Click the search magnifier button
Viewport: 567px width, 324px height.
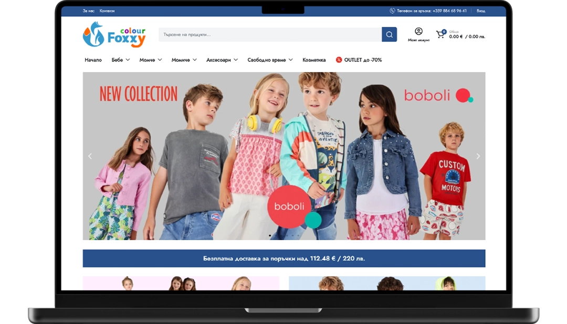389,35
